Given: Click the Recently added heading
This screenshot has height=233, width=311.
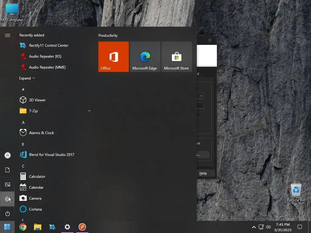Looking at the screenshot, I should [x=32, y=35].
